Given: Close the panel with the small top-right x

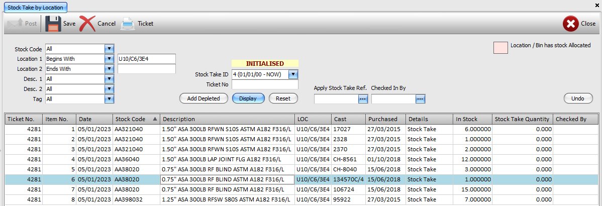Looking at the screenshot, I should [596, 4].
